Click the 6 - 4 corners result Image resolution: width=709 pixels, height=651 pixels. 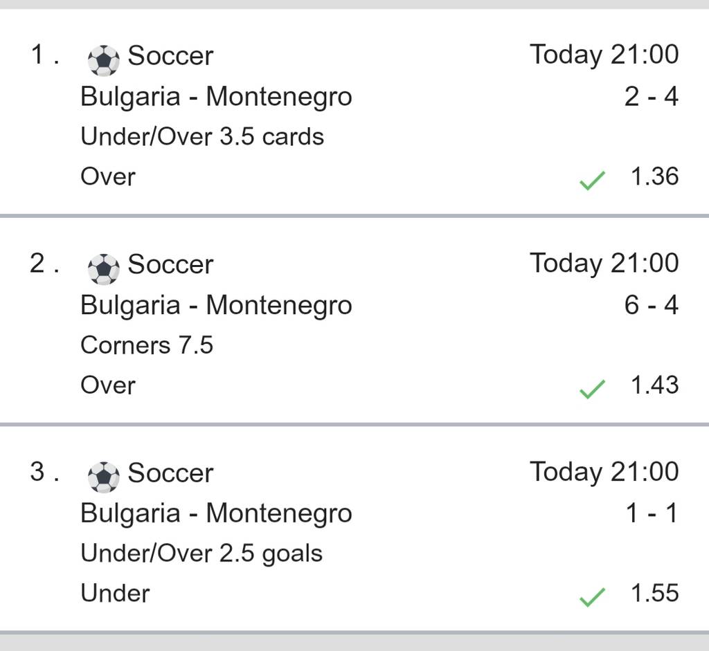[651, 304]
